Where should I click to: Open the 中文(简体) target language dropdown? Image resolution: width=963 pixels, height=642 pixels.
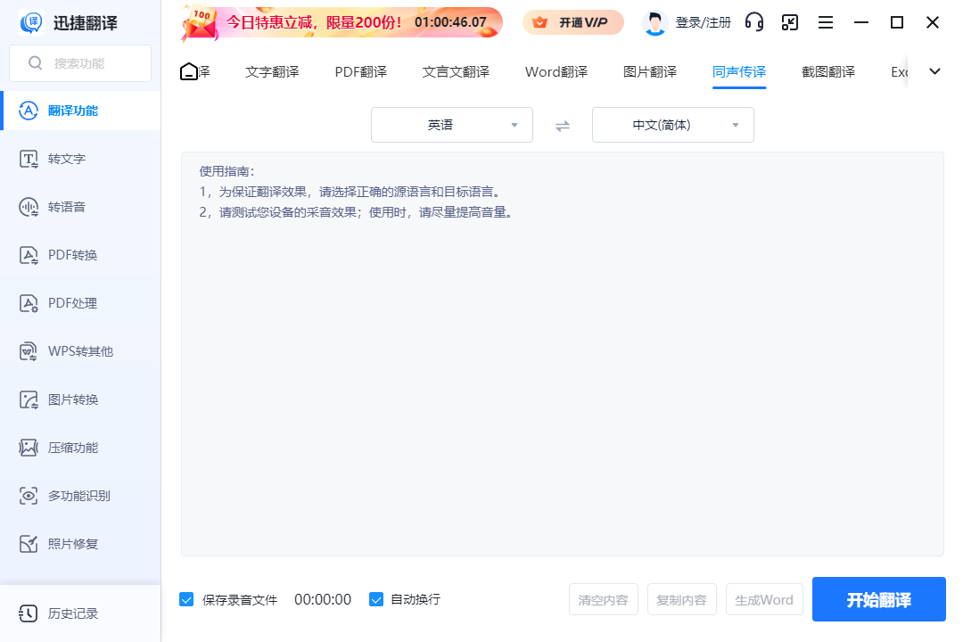coord(673,126)
